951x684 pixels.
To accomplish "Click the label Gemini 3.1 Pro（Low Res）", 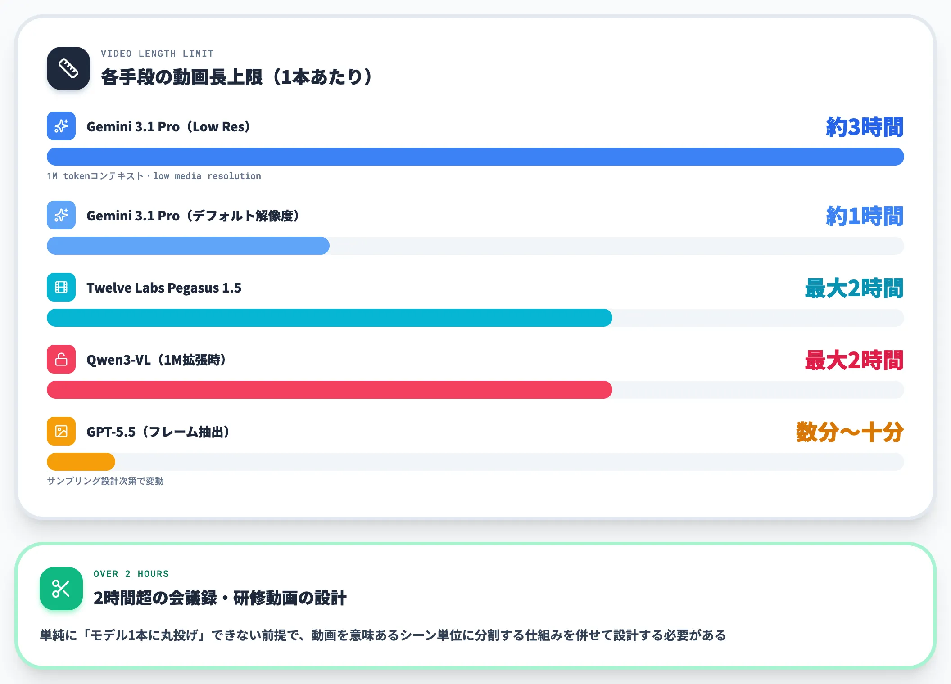I will click(168, 126).
